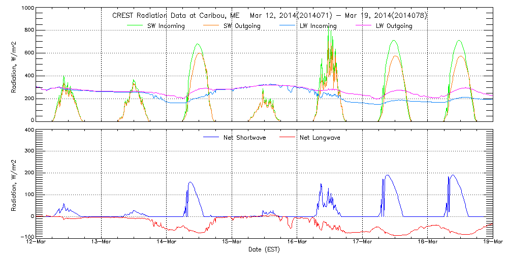Click the "Date (EST)" x-axis title
This screenshot has height=254, width=508.
point(264,249)
